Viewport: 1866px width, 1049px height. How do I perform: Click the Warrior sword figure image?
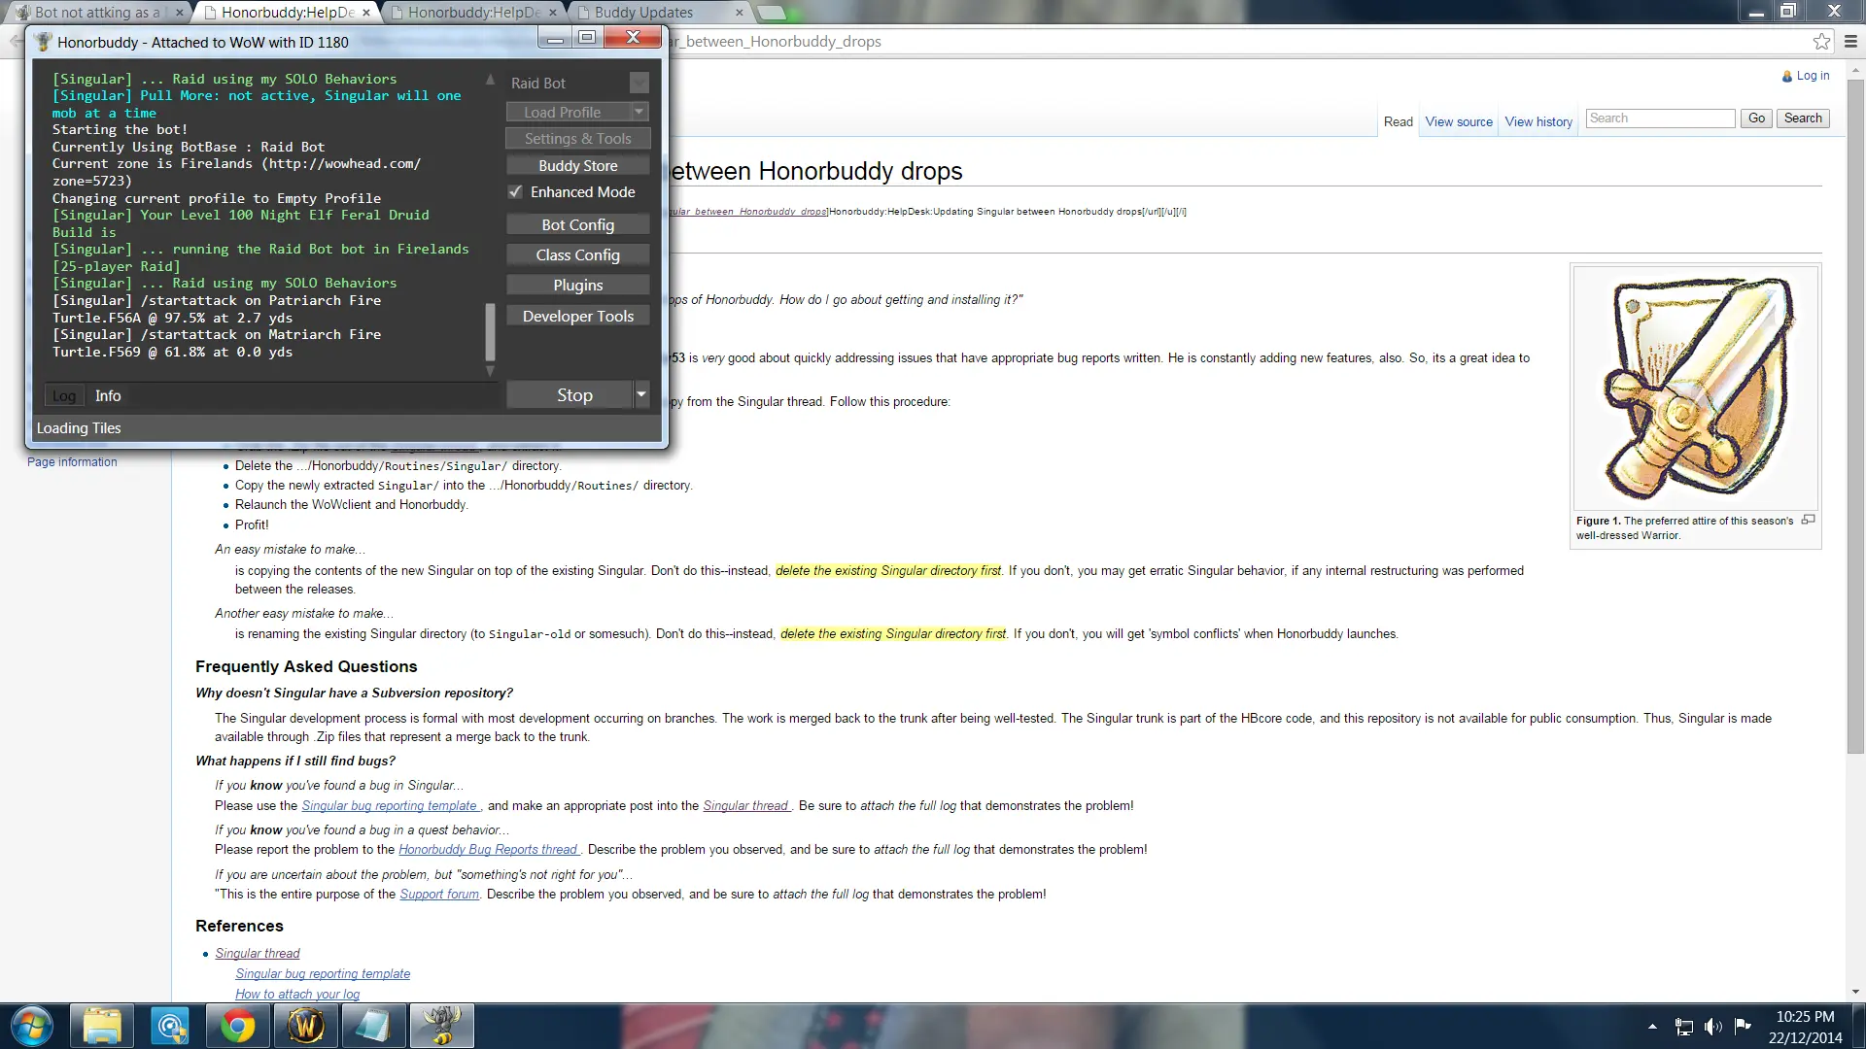[x=1696, y=389]
